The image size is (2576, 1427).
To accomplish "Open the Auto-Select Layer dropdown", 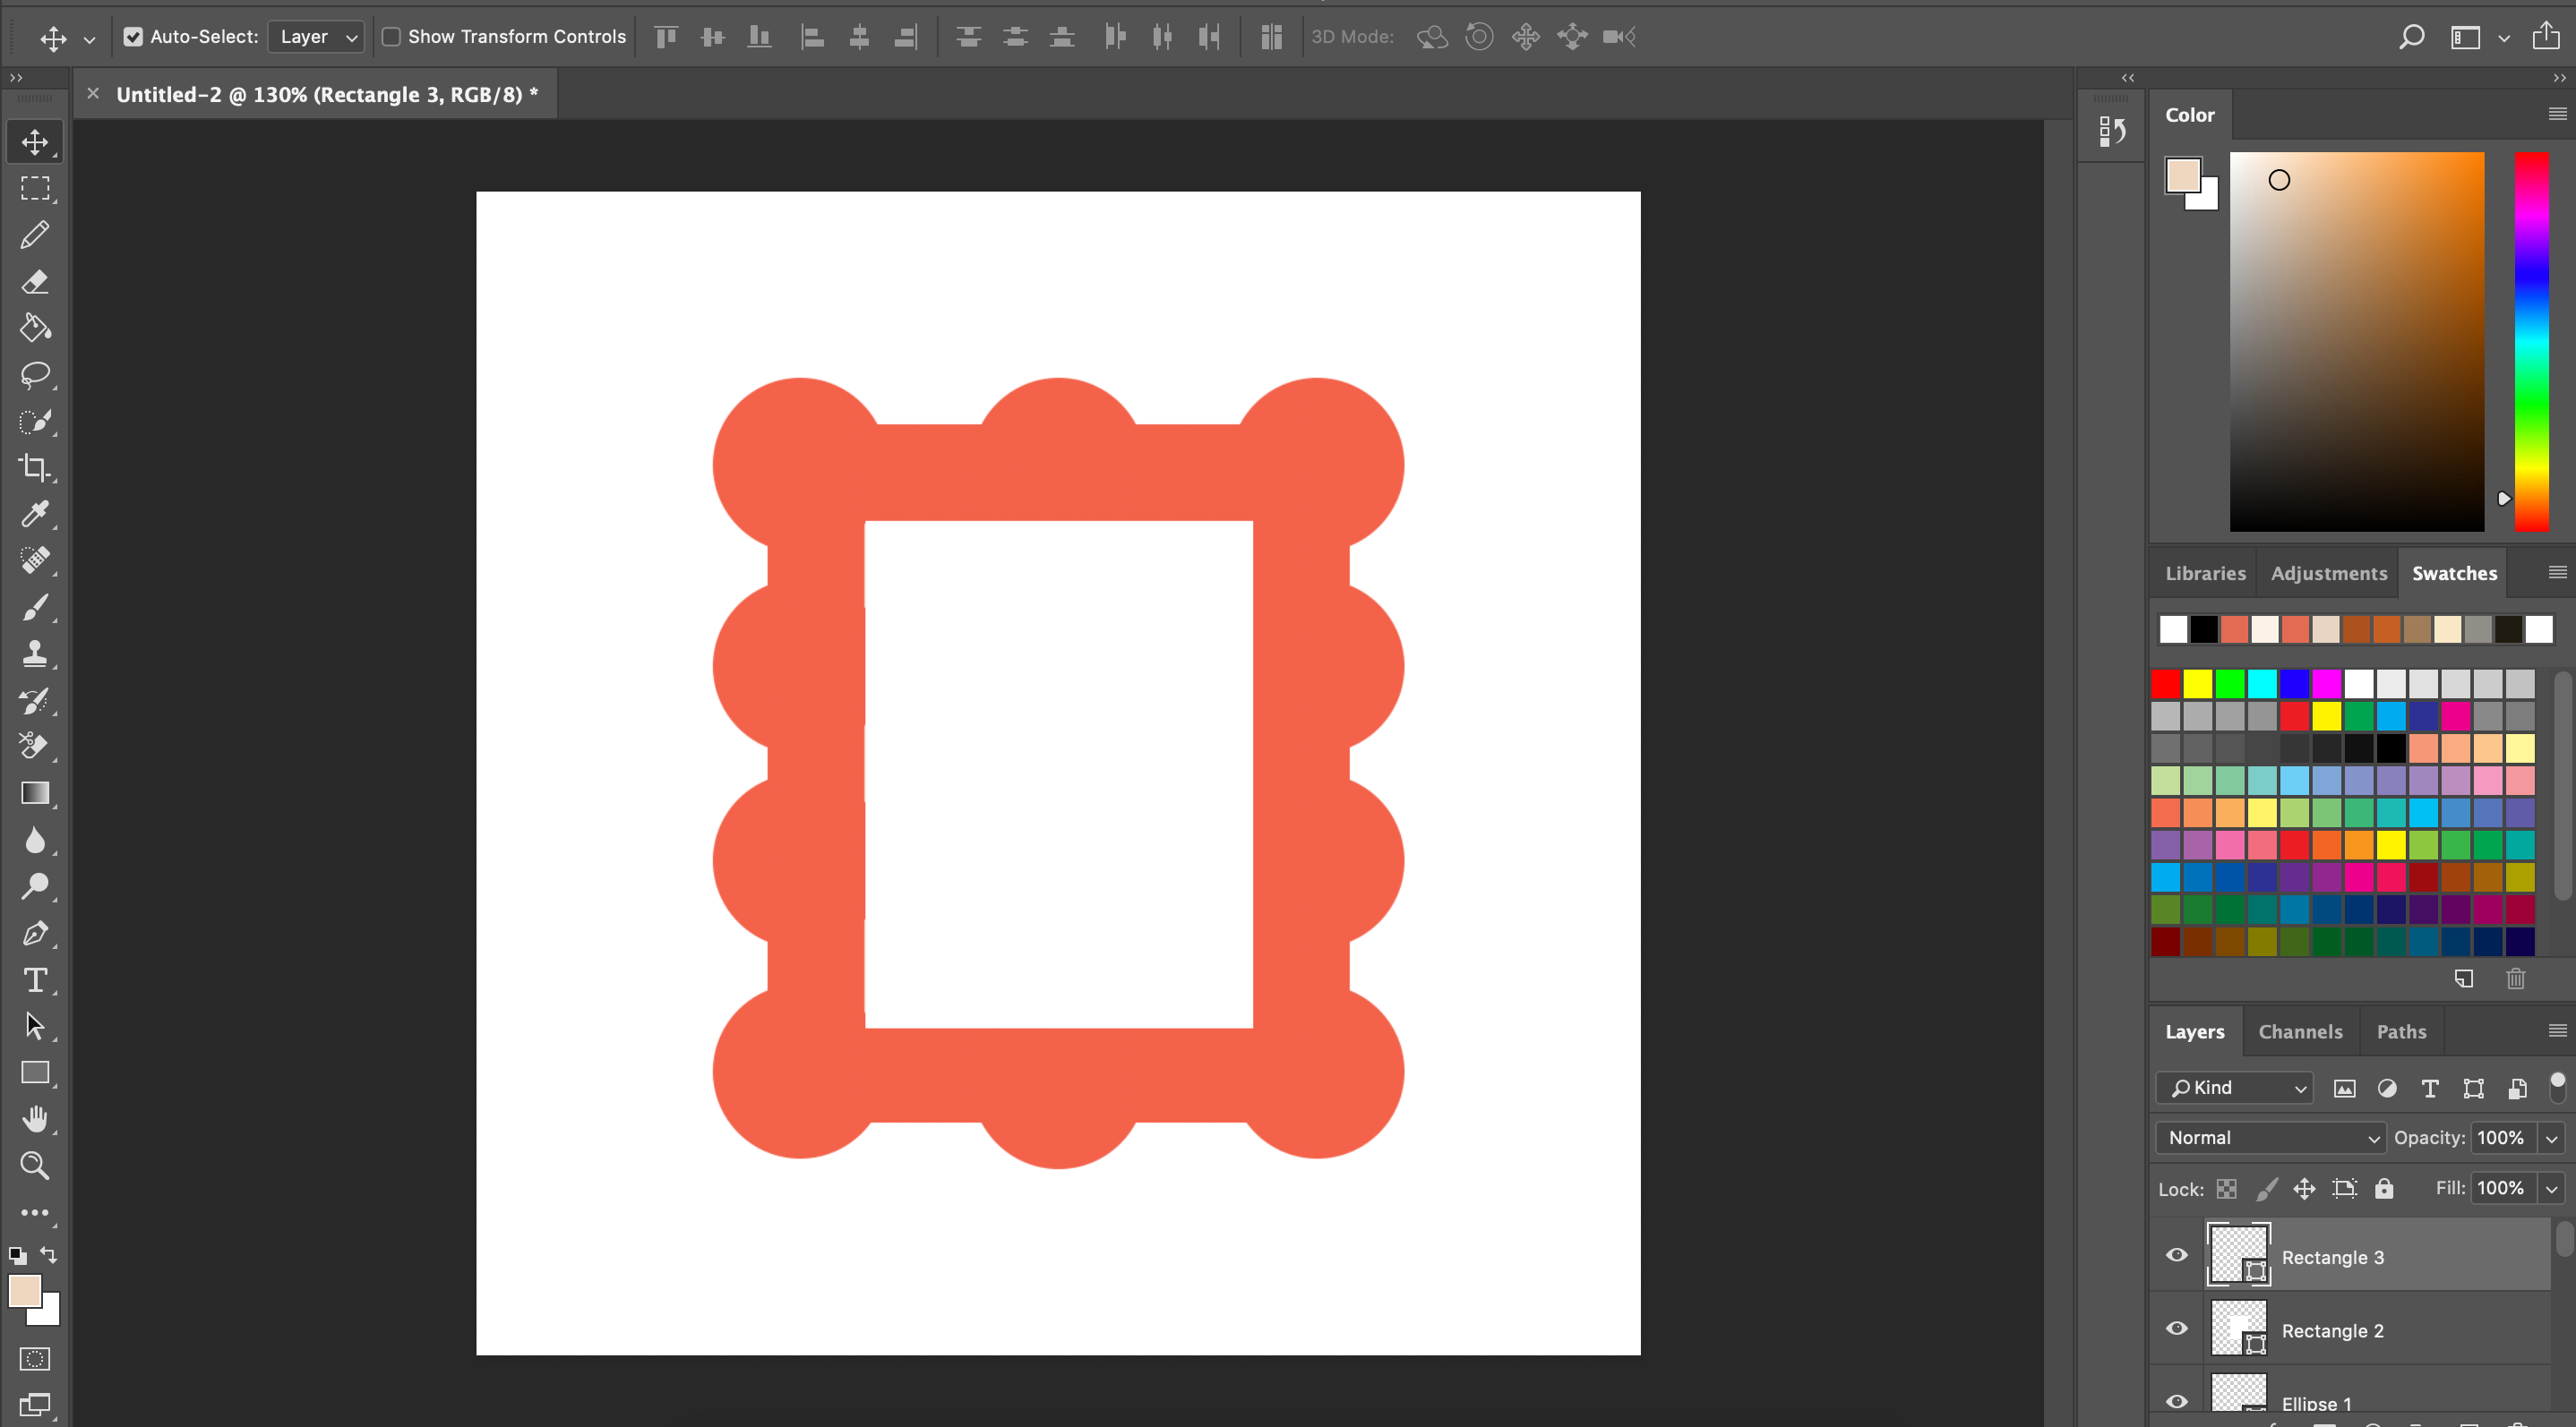I will [x=316, y=37].
